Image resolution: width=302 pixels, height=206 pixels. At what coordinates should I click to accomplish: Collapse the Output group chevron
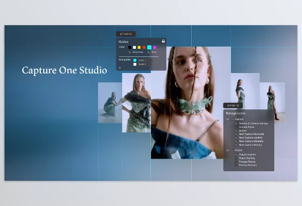(x=228, y=150)
